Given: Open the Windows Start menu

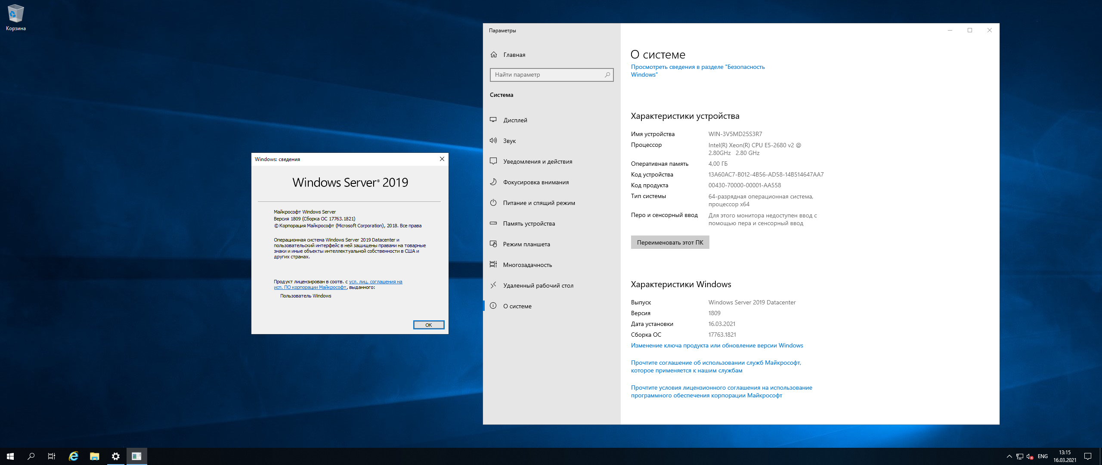Looking at the screenshot, I should click(10, 456).
